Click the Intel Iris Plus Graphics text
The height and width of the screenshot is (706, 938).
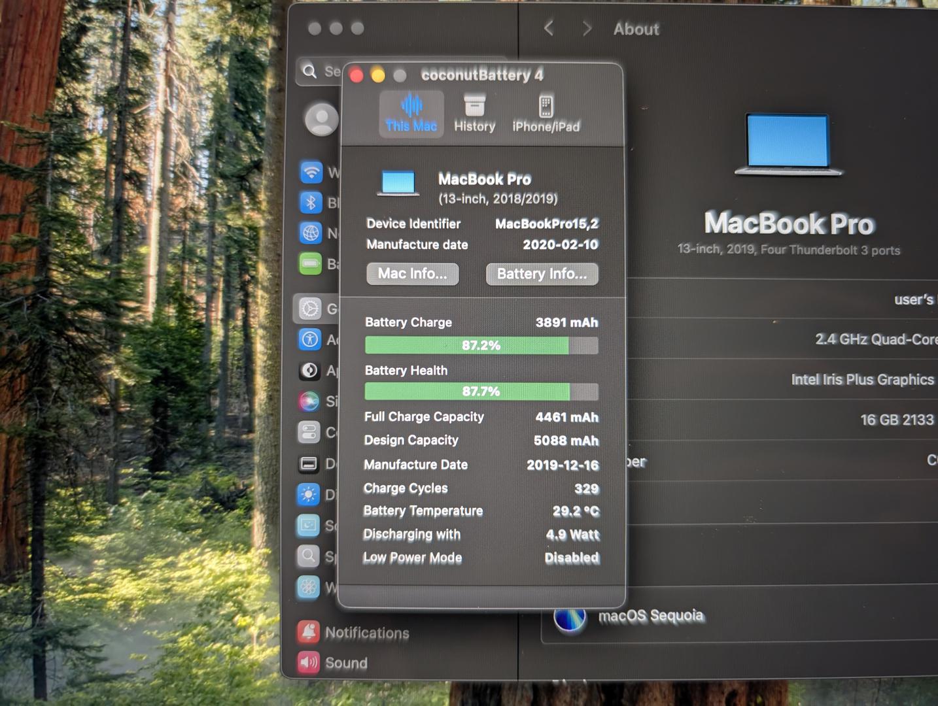(x=863, y=380)
